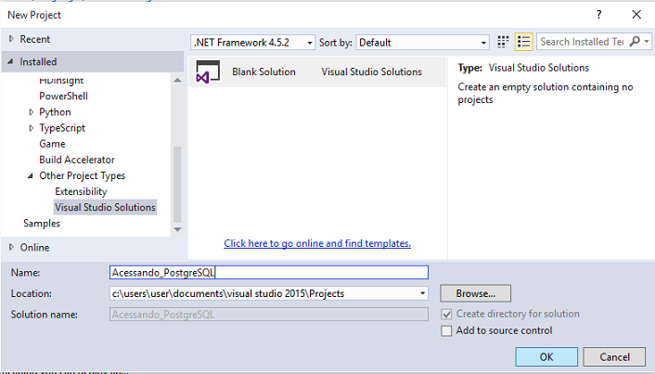The image size is (655, 374).
Task: Switch to small icons view
Action: [503, 42]
